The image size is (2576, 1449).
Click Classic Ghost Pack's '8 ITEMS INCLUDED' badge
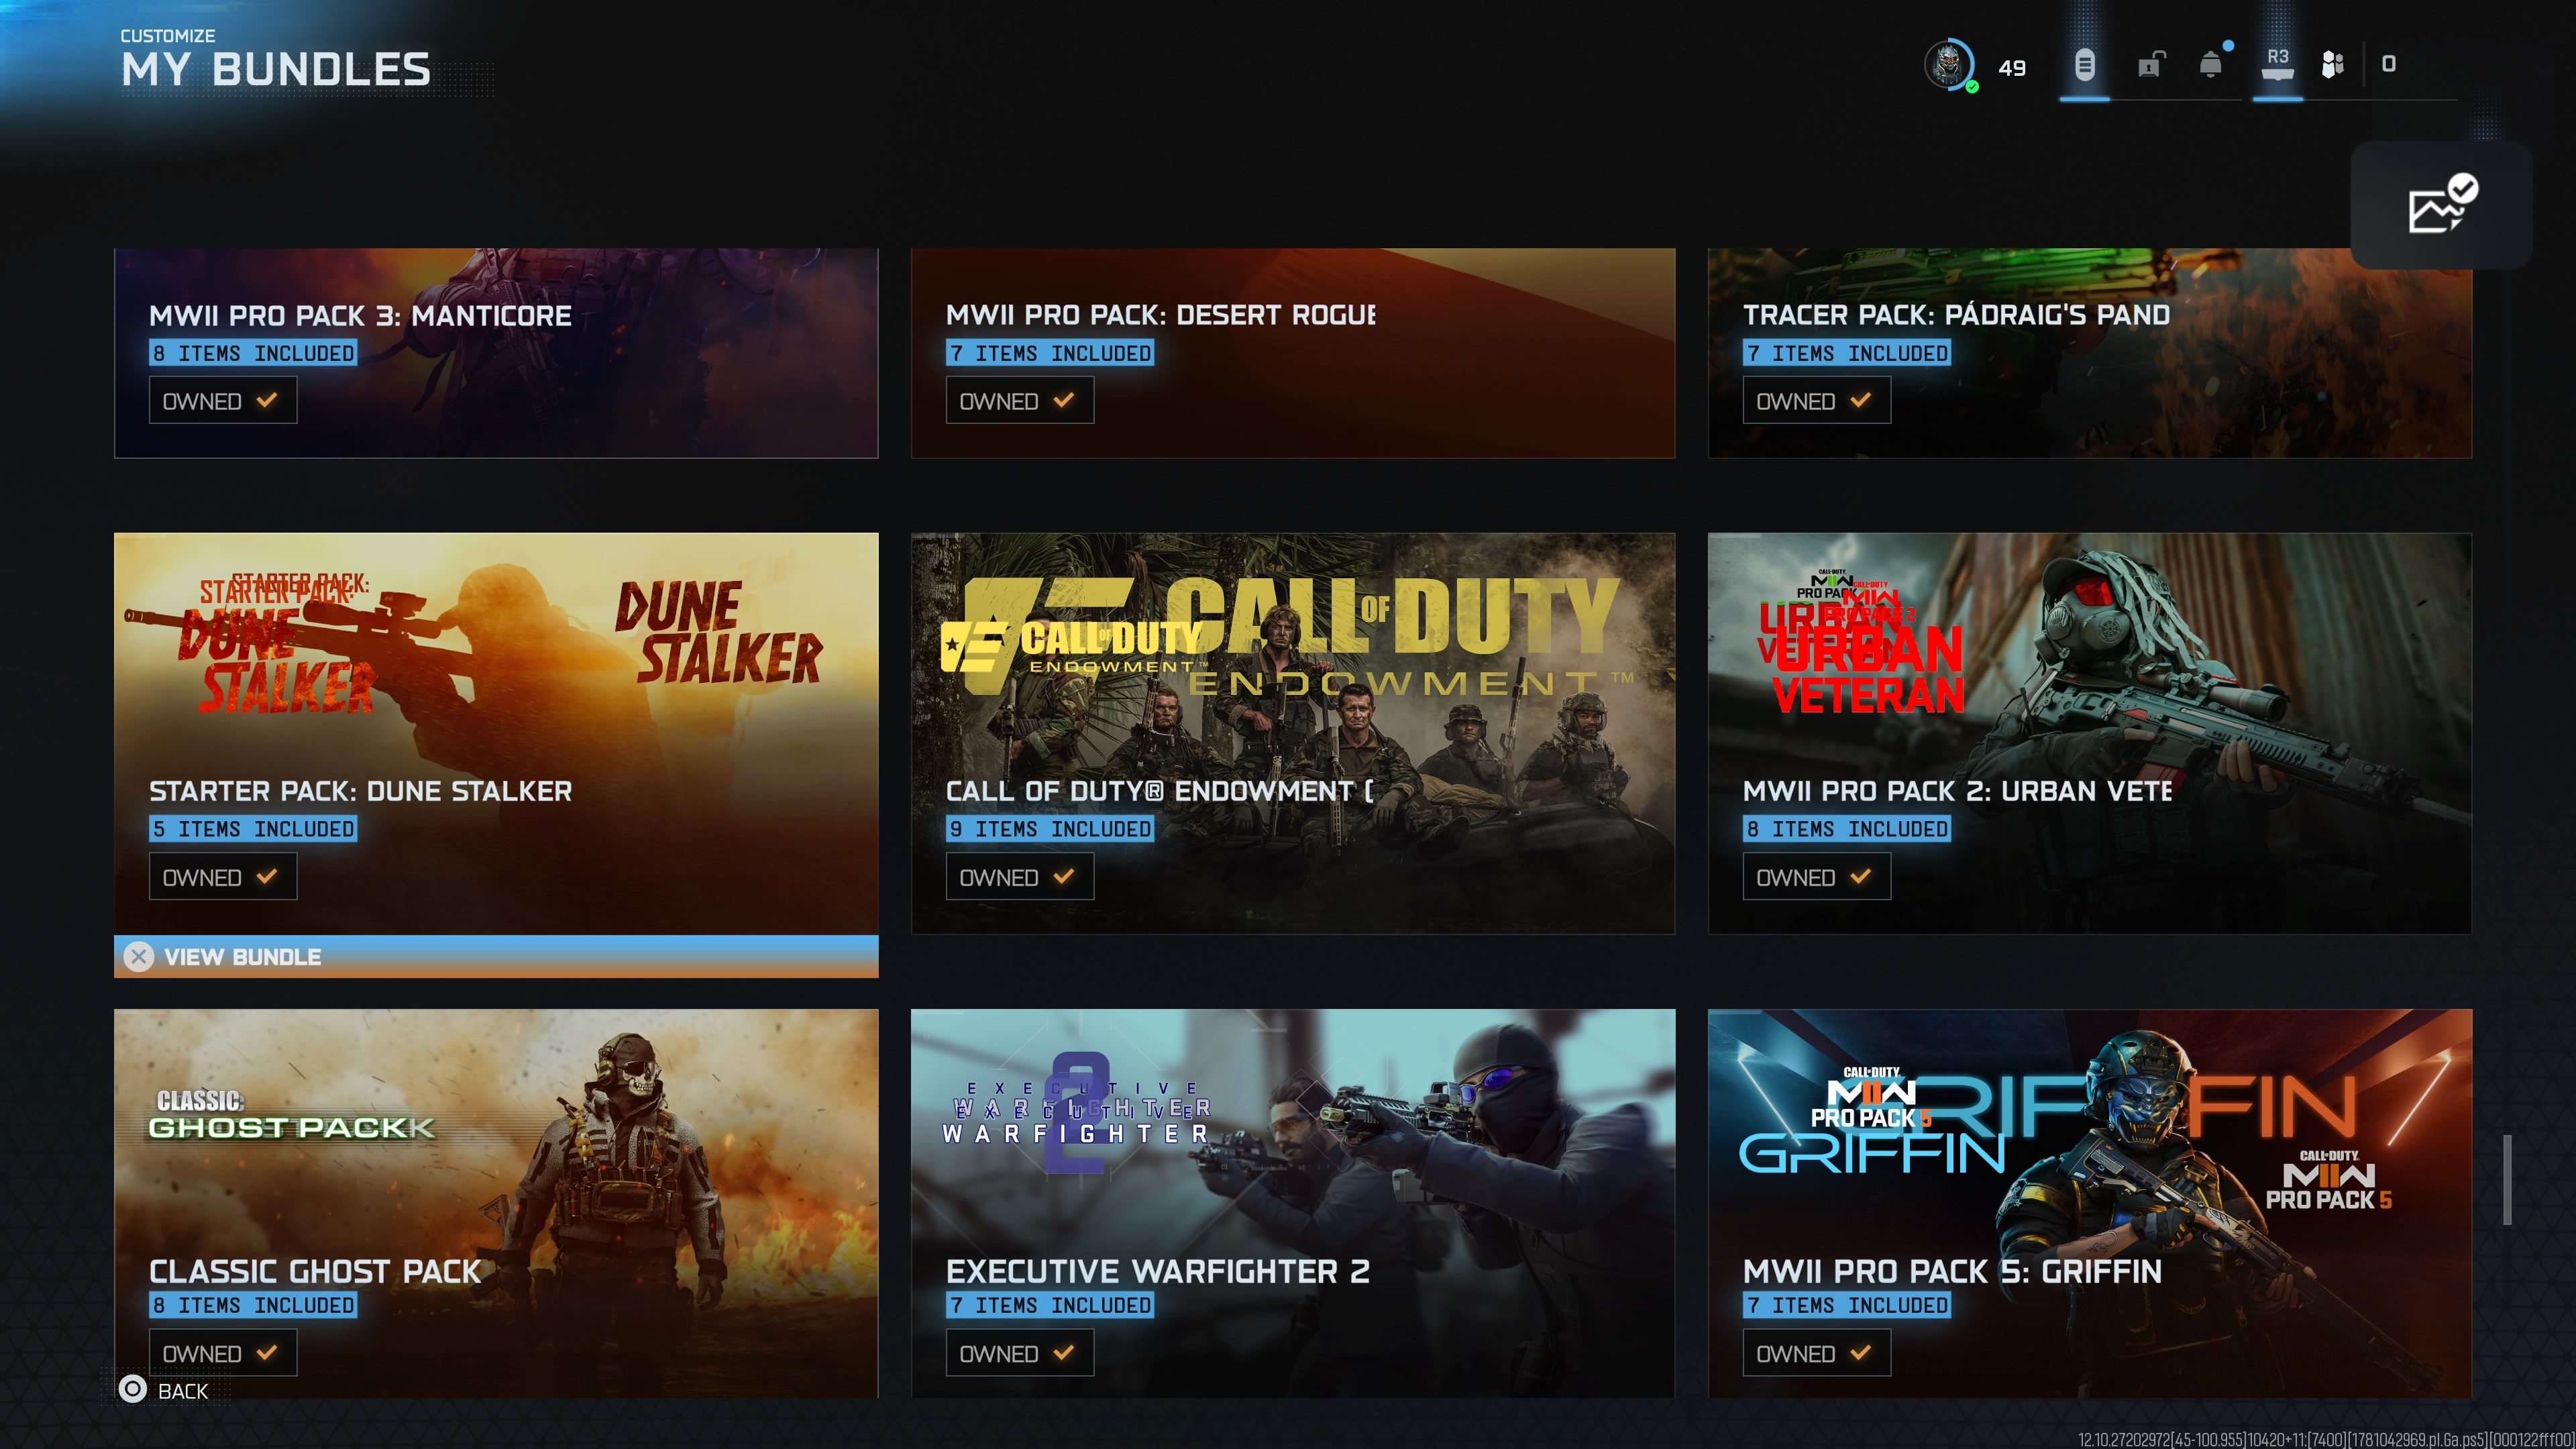253,1305
